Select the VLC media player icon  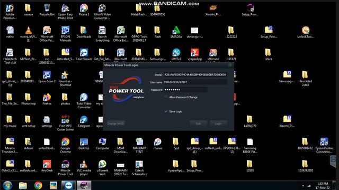84,168
